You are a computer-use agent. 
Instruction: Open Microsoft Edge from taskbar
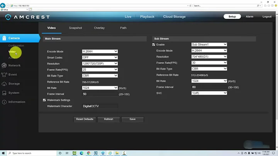click(81, 153)
